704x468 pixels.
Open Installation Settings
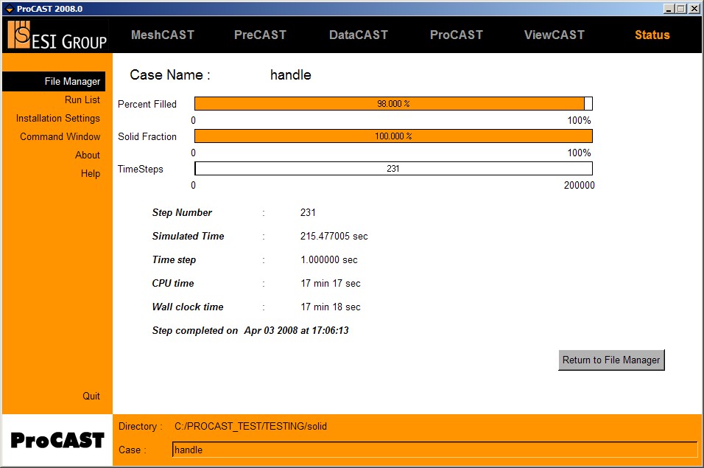[58, 118]
